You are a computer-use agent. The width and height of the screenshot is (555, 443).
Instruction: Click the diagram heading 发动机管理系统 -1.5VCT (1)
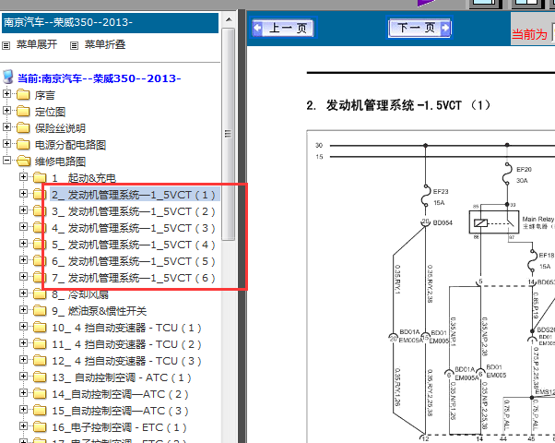click(407, 105)
